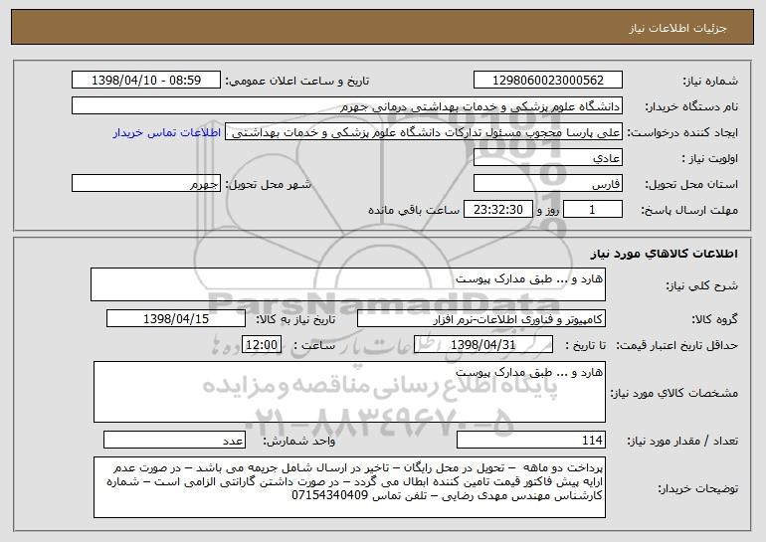Viewport: 766px width, 542px height.
Task: Click the goods group field
Action: point(481,319)
